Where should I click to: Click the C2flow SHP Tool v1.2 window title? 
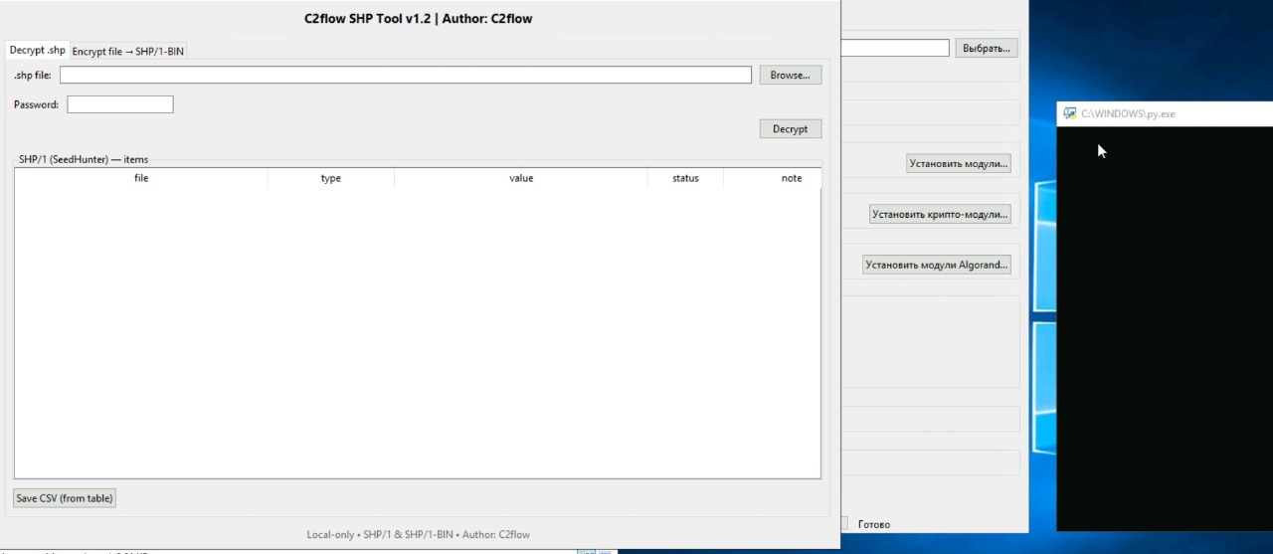click(418, 18)
